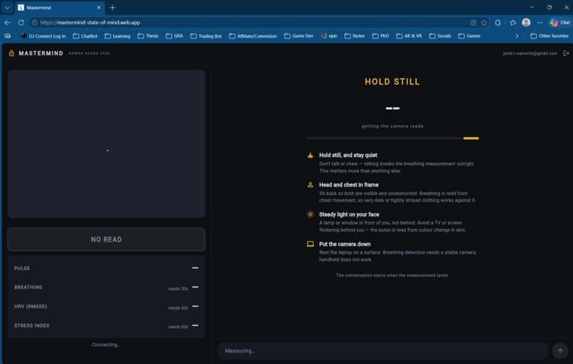Image resolution: width=573 pixels, height=364 pixels.
Task: Open the epis bookmark
Action: point(329,36)
